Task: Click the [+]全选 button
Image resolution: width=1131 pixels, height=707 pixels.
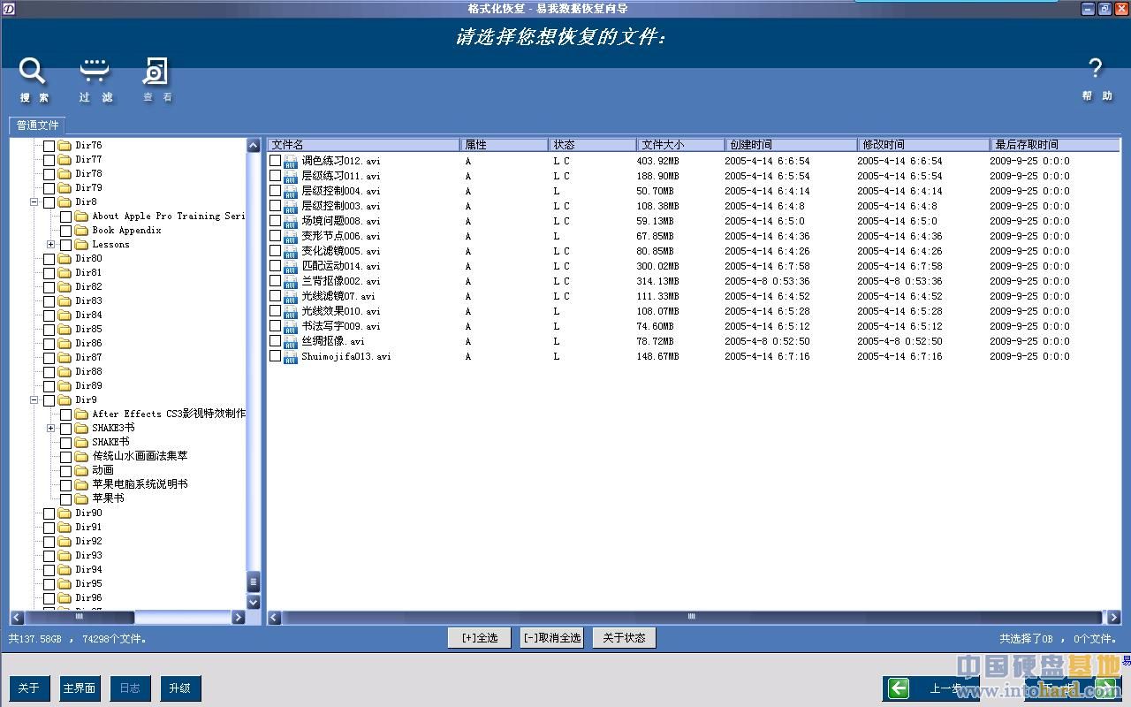Action: click(480, 637)
